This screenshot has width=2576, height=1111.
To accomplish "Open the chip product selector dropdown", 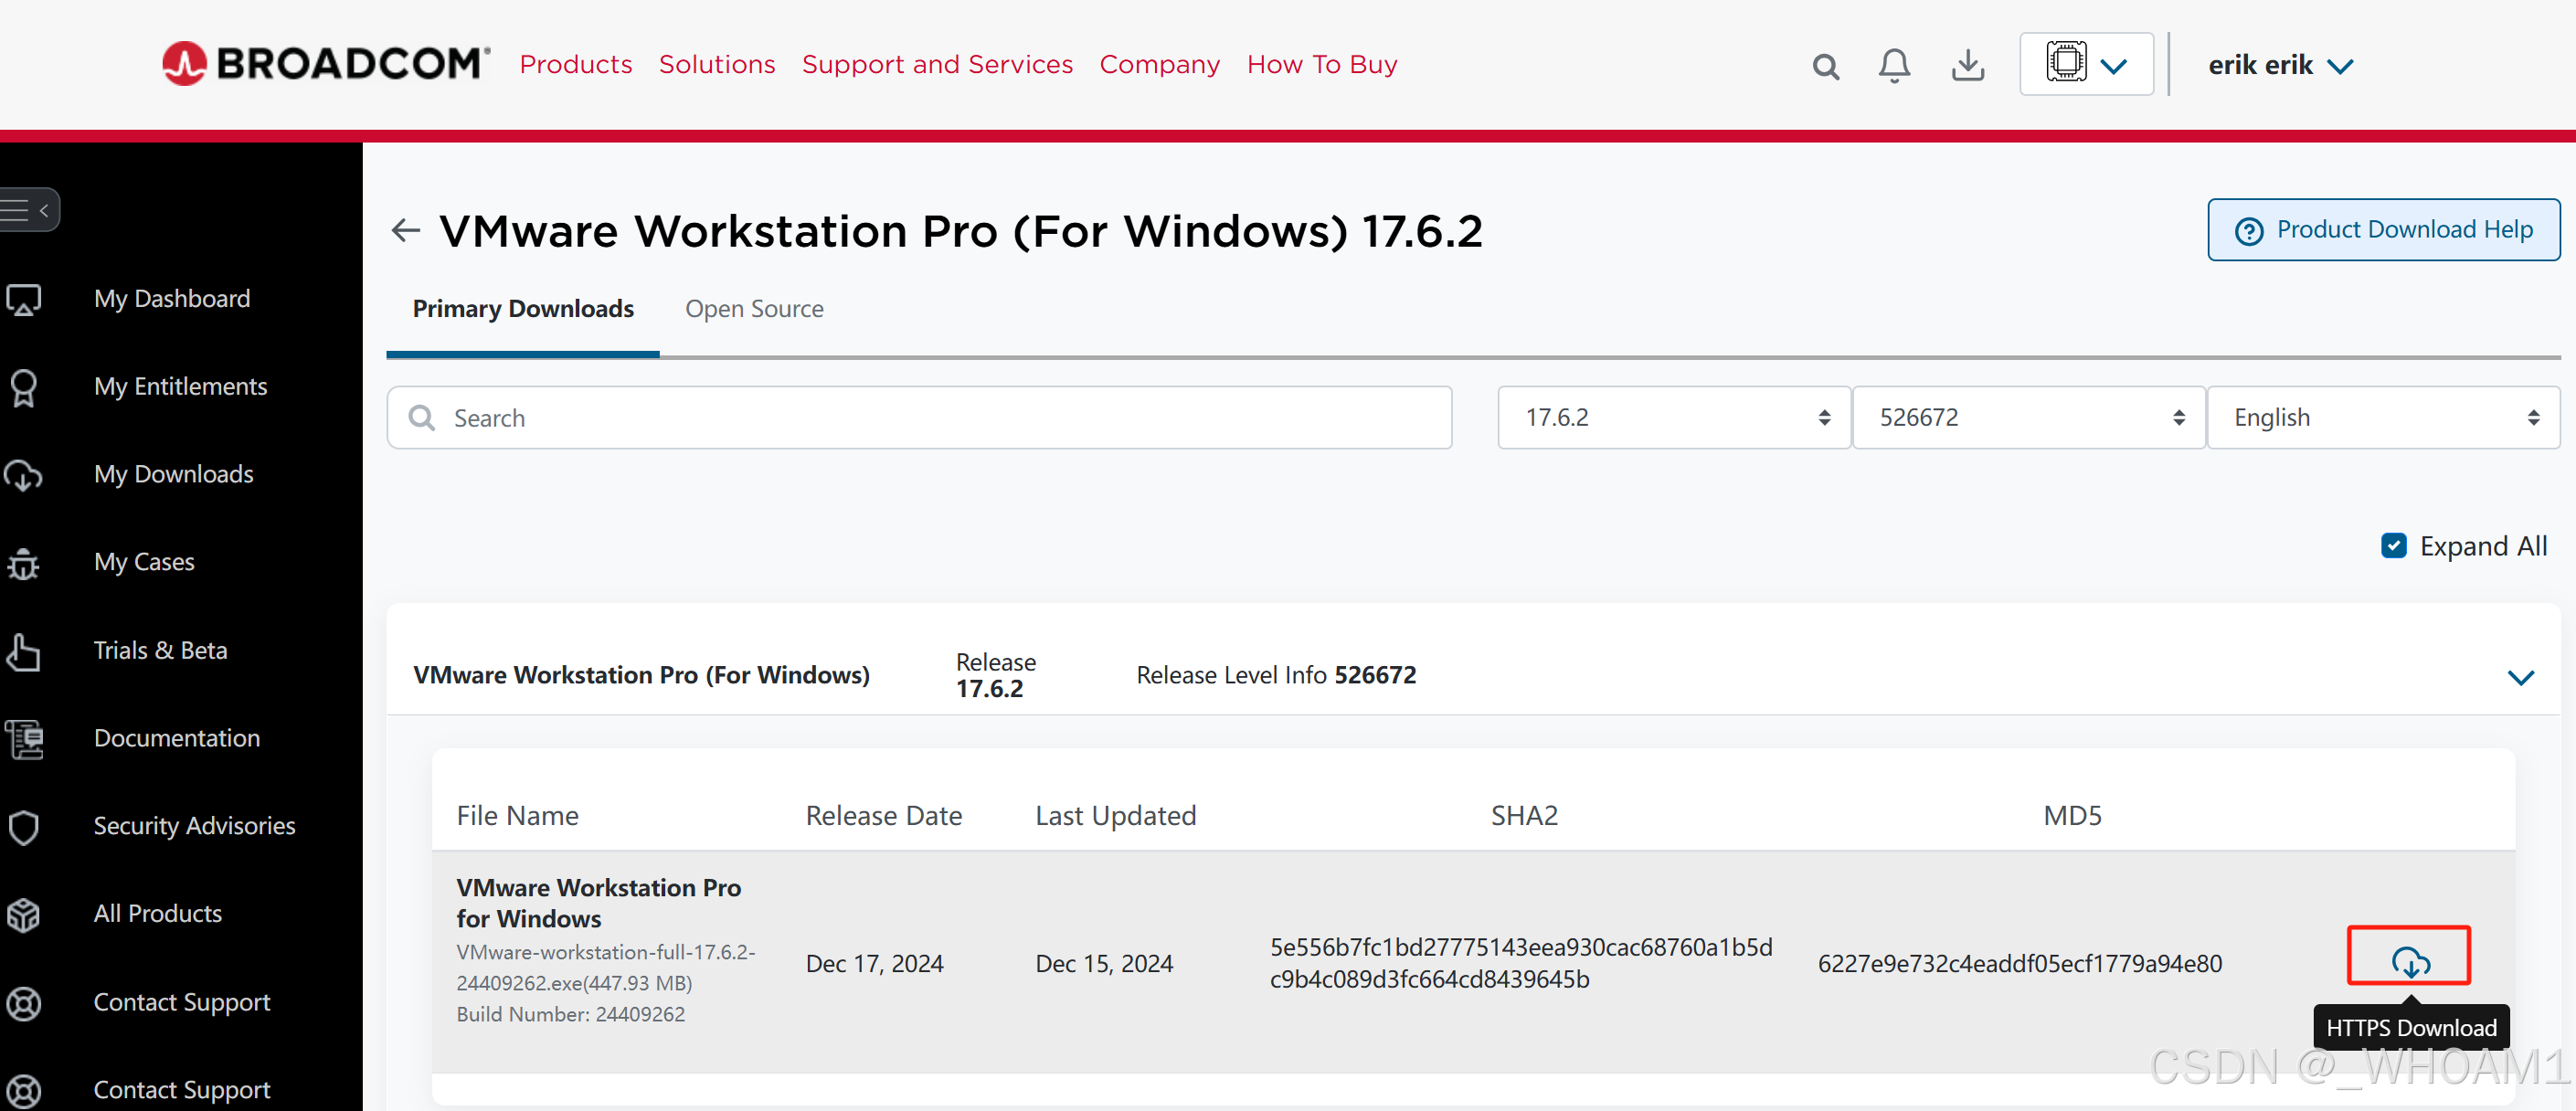I will [x=2086, y=64].
